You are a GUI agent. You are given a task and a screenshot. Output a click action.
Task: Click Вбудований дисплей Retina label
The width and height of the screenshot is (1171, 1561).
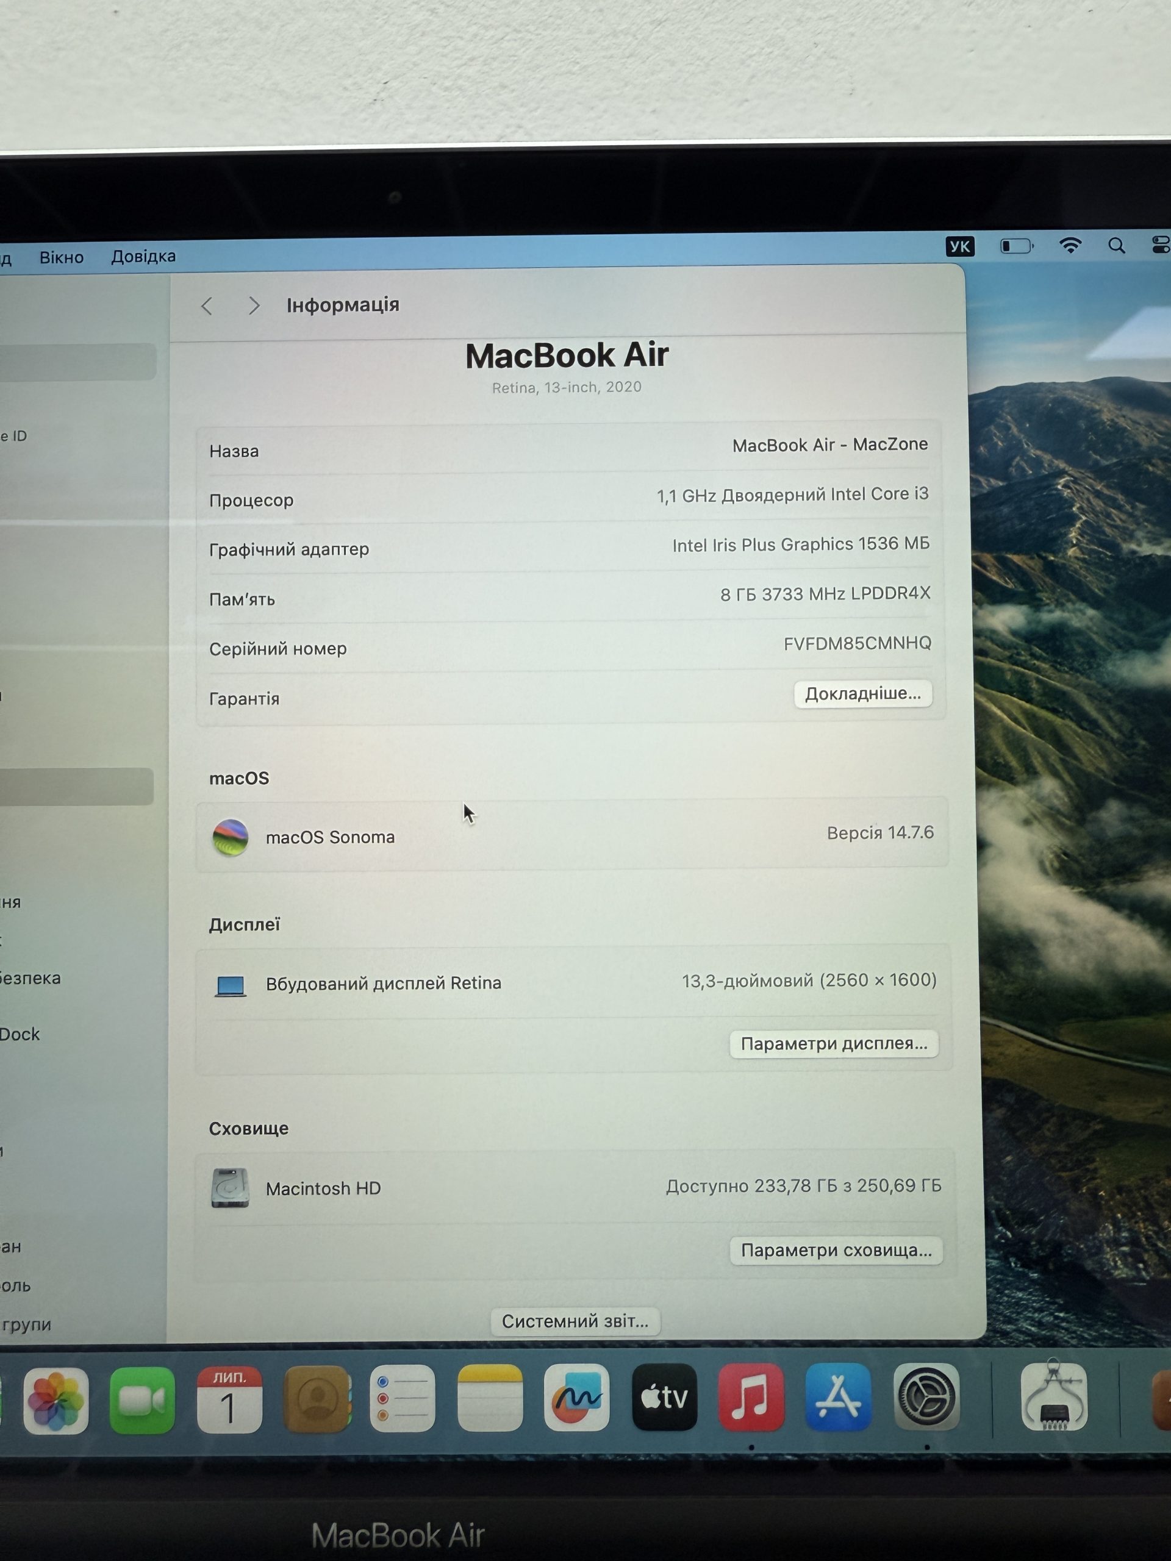point(383,983)
